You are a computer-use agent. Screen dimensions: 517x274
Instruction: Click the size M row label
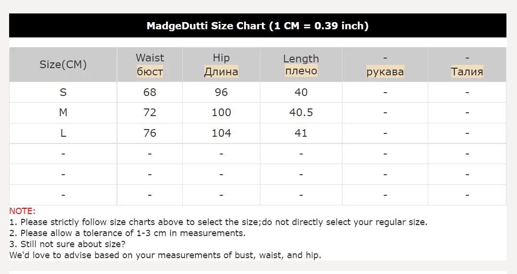(x=63, y=112)
